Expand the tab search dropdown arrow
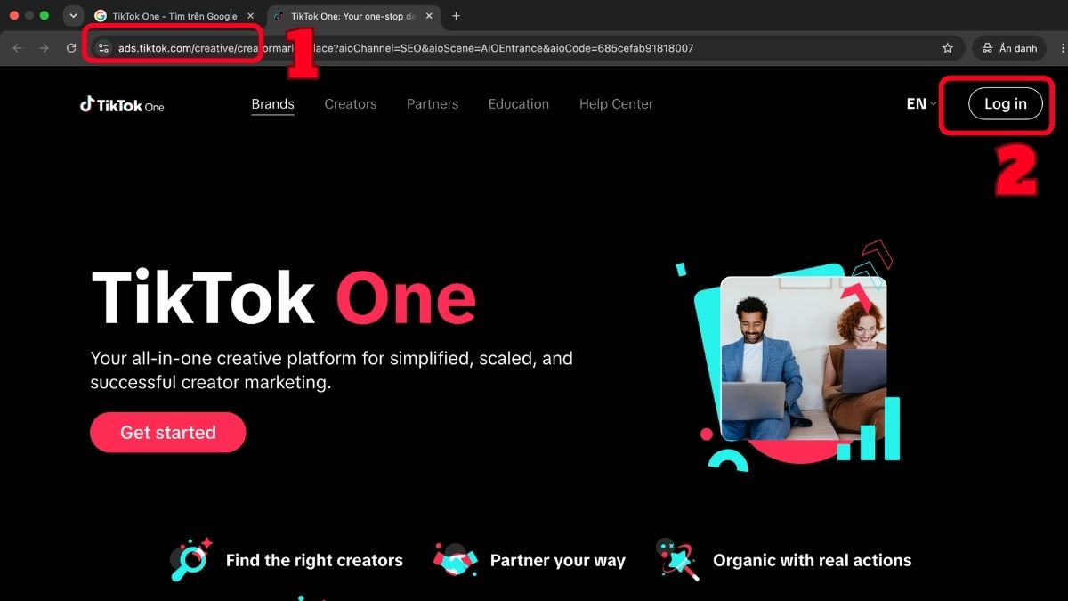The height and width of the screenshot is (601, 1068). [73, 16]
